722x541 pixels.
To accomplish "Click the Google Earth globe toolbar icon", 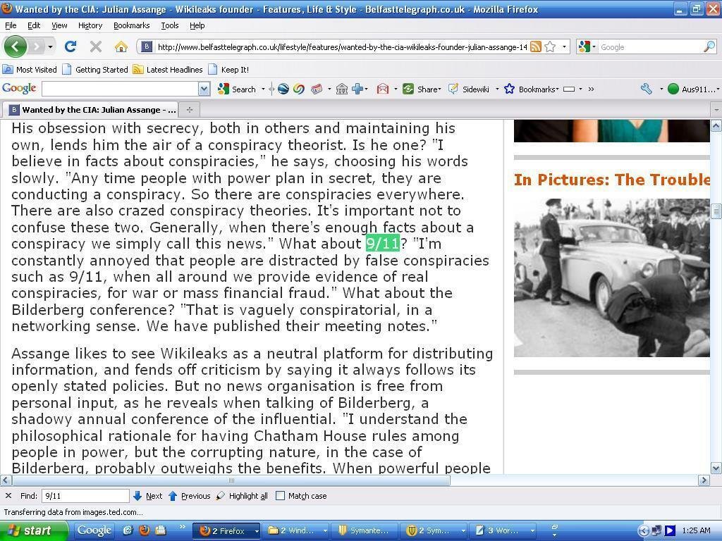I will pos(283,89).
